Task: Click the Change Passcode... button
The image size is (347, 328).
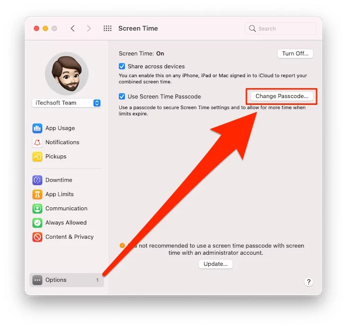Action: click(282, 96)
